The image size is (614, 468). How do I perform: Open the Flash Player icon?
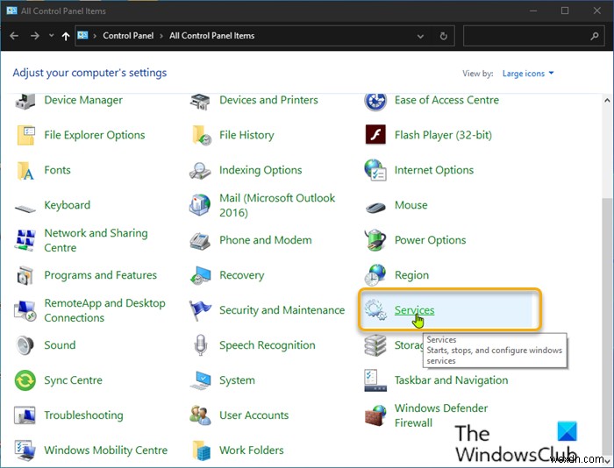tap(375, 135)
